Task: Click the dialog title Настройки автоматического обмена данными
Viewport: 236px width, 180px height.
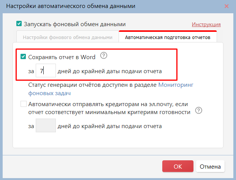Action: pos(71,6)
